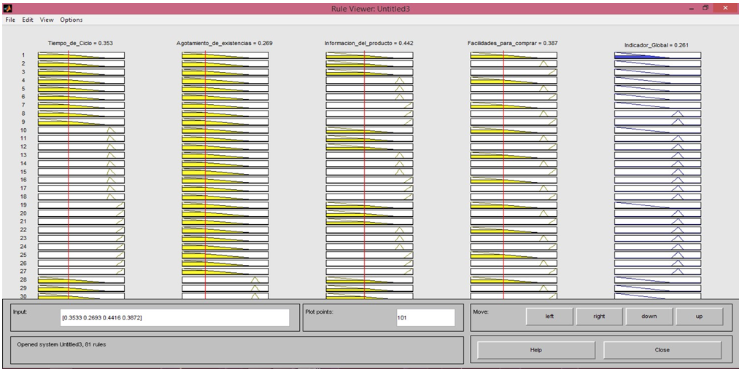Screen dimensions: 742x369
Task: Click Indicador_Global output plot for rule 1
Action: pyautogui.click(x=658, y=55)
